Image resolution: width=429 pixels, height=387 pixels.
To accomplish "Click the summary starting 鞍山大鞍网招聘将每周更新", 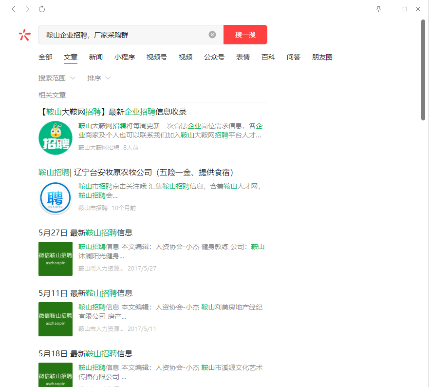I will pos(170,131).
